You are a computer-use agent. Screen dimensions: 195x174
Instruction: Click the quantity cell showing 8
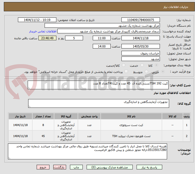click(x=43, y=125)
